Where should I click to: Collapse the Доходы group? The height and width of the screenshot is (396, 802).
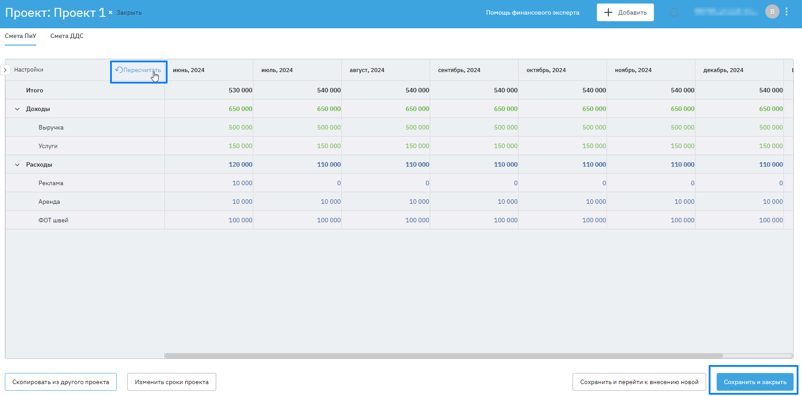click(17, 109)
